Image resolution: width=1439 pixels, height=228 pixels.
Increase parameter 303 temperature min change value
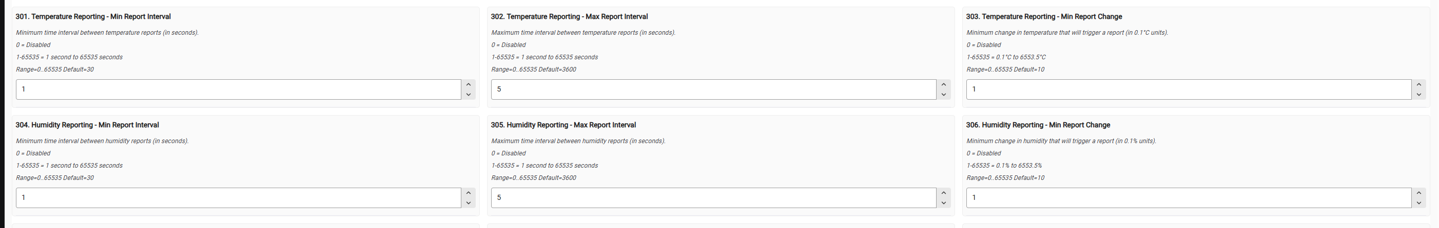click(x=1419, y=84)
